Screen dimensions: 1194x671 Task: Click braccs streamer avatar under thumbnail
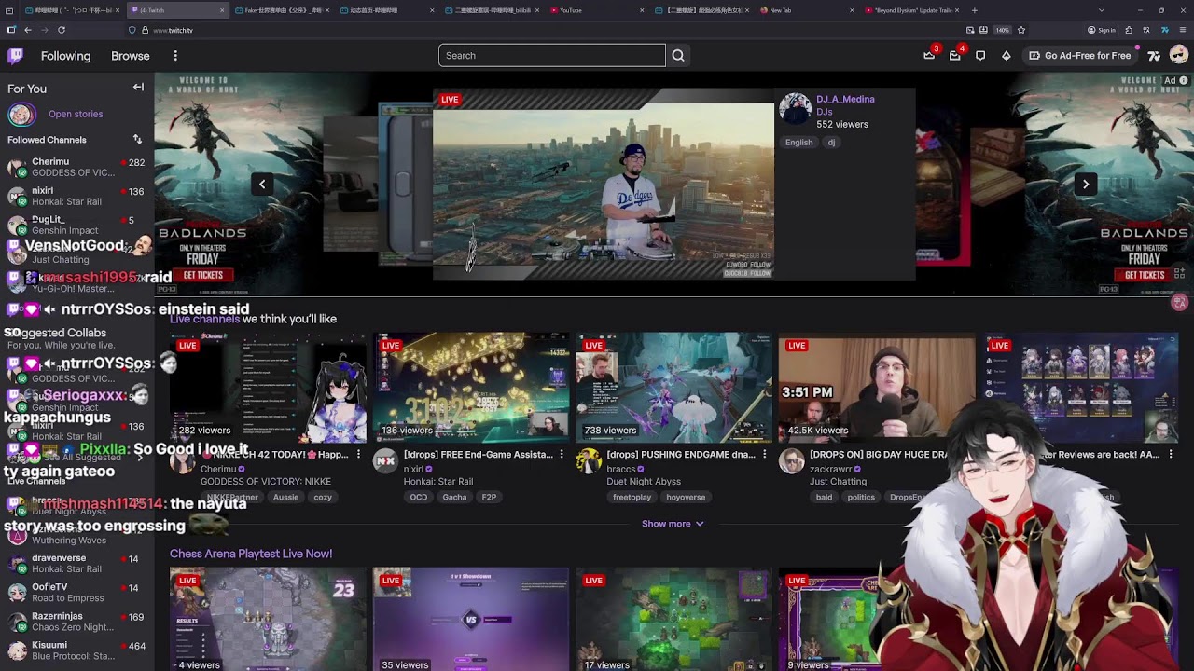[589, 461]
